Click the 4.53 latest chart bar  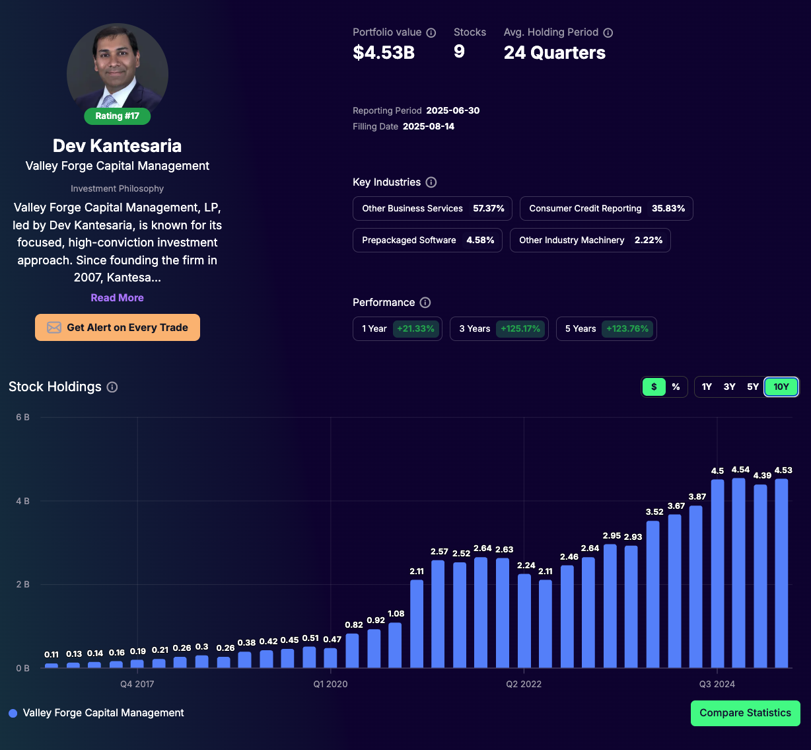(781, 573)
